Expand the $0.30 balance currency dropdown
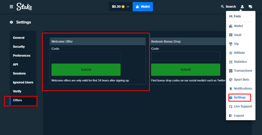This screenshot has height=135, width=262. point(128,7)
